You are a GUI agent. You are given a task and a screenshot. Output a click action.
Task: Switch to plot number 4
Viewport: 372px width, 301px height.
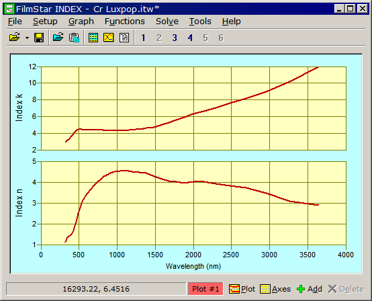[190, 38]
